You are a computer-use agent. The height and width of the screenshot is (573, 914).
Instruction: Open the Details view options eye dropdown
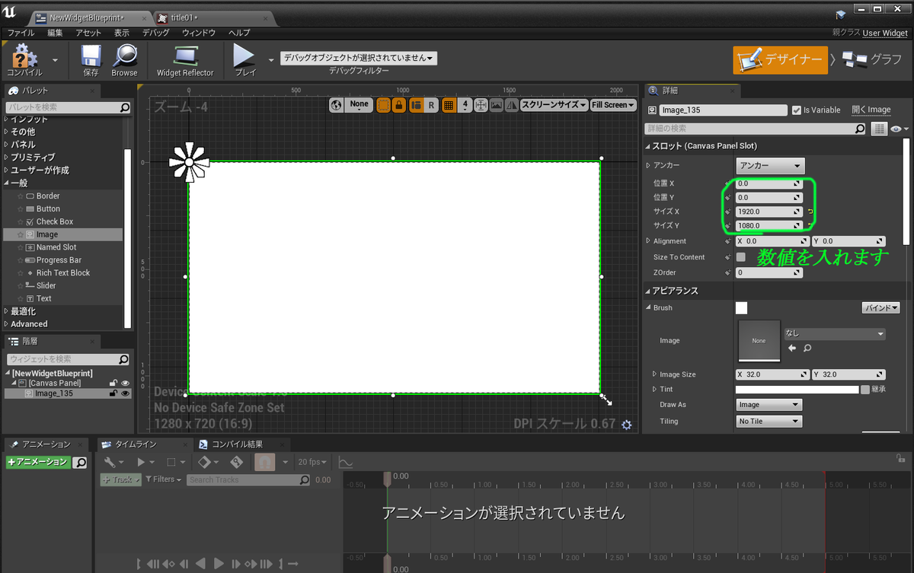900,129
